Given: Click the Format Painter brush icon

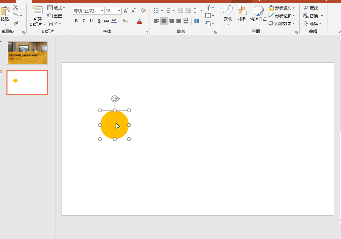Looking at the screenshot, I should [x=16, y=23].
